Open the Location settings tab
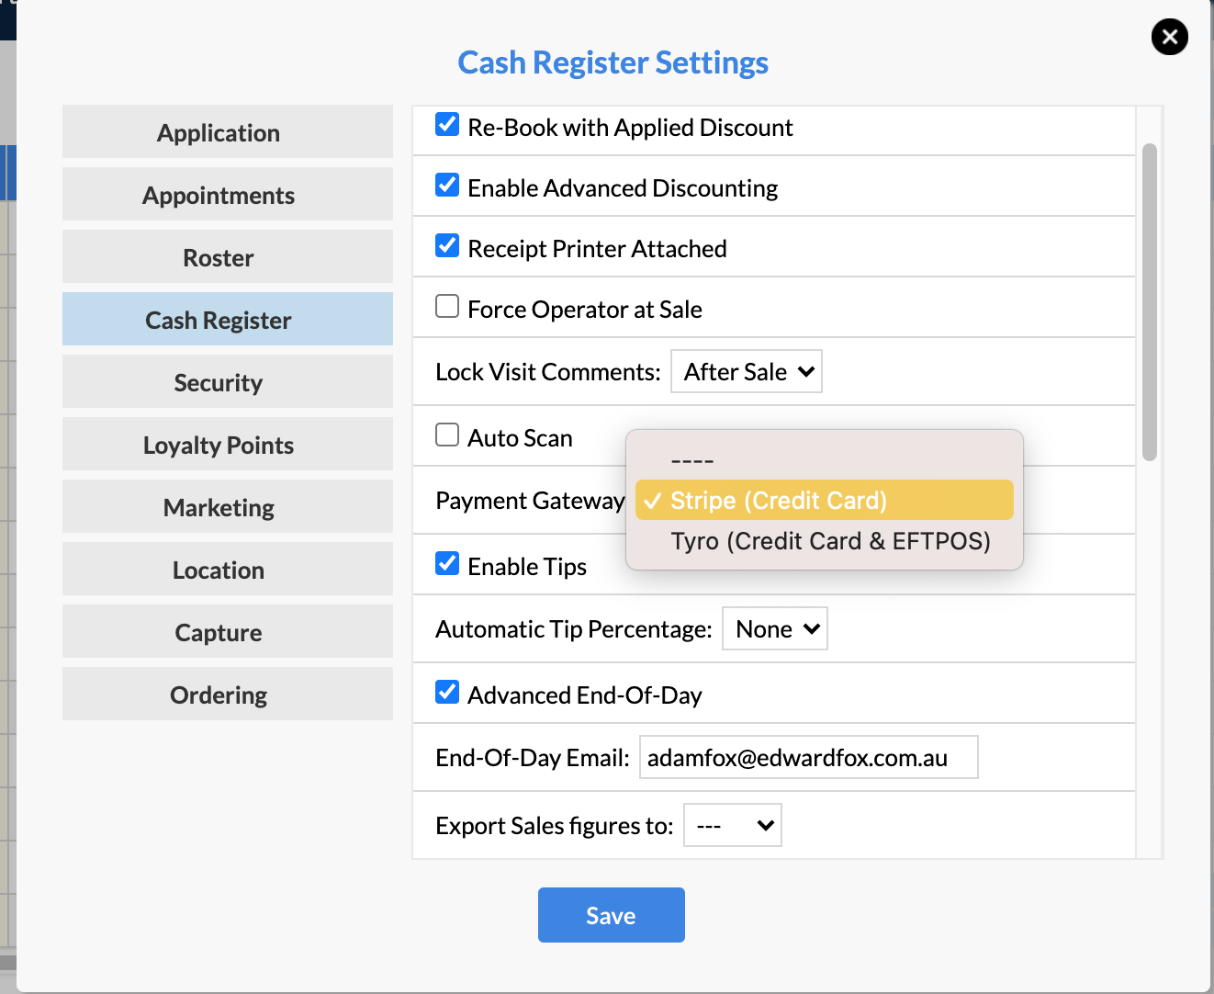1214x994 pixels. tap(228, 569)
